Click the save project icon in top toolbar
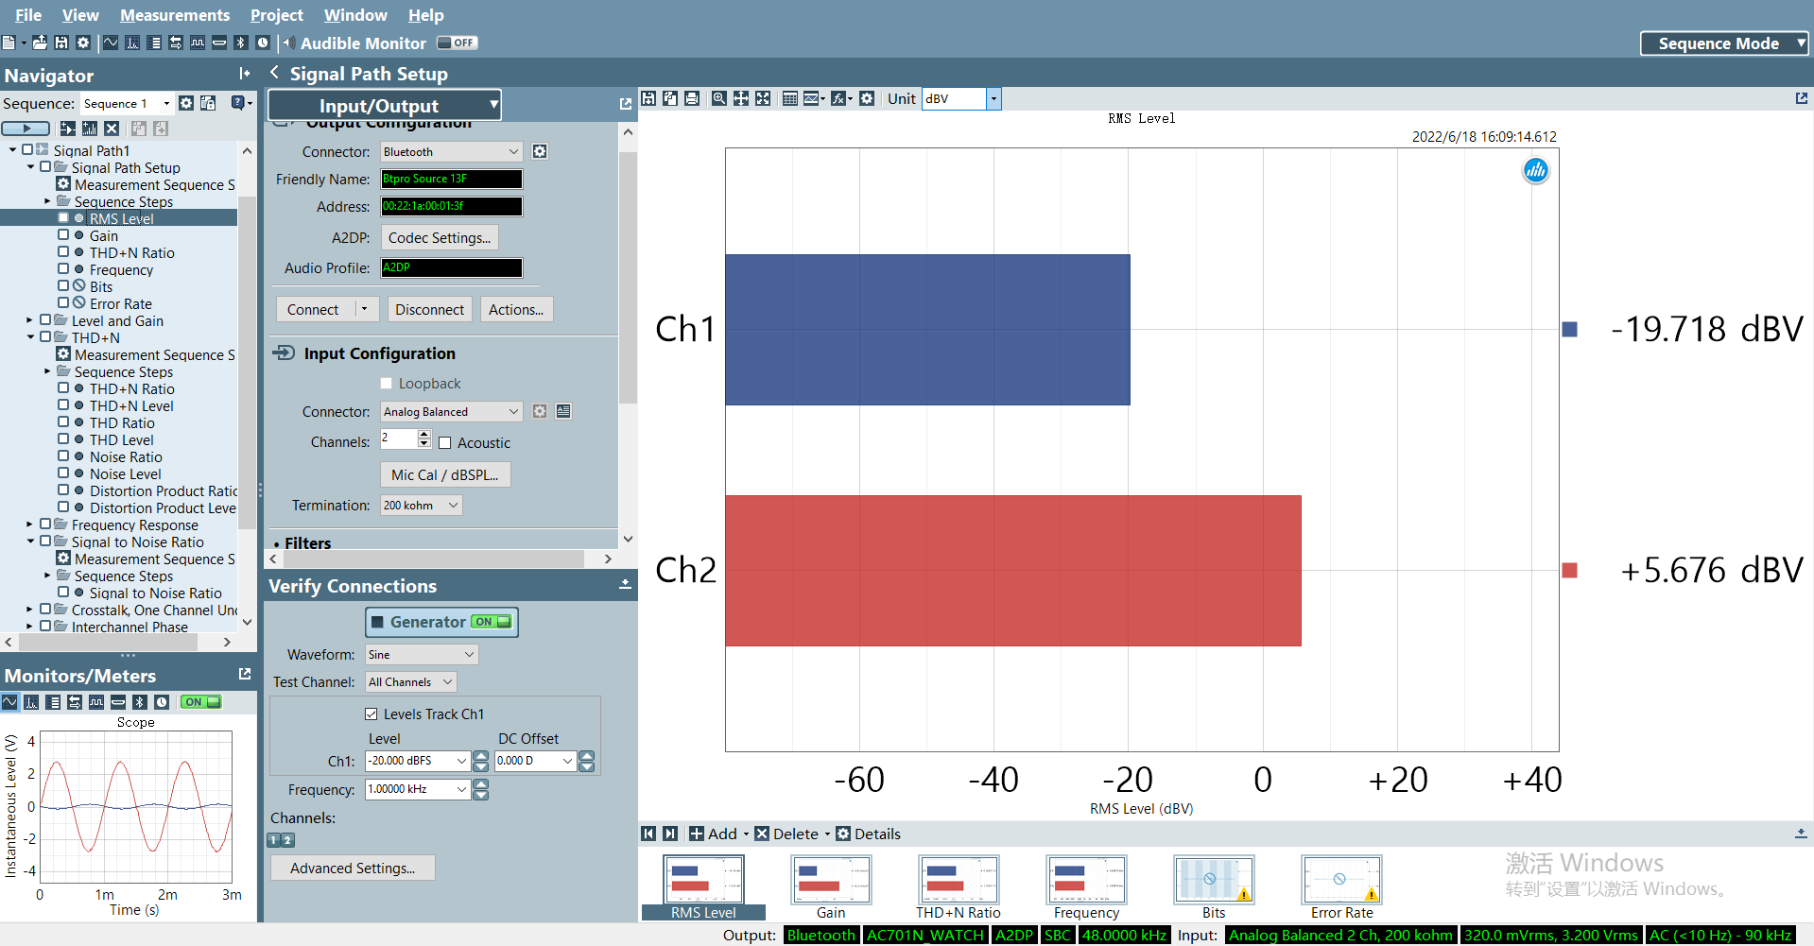Image resolution: width=1814 pixels, height=946 pixels. 61,43
